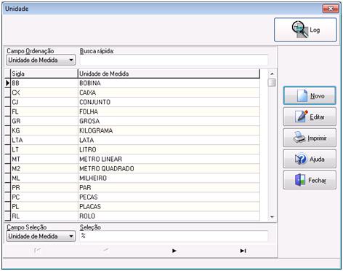Select the PAR unit cell

169,187
